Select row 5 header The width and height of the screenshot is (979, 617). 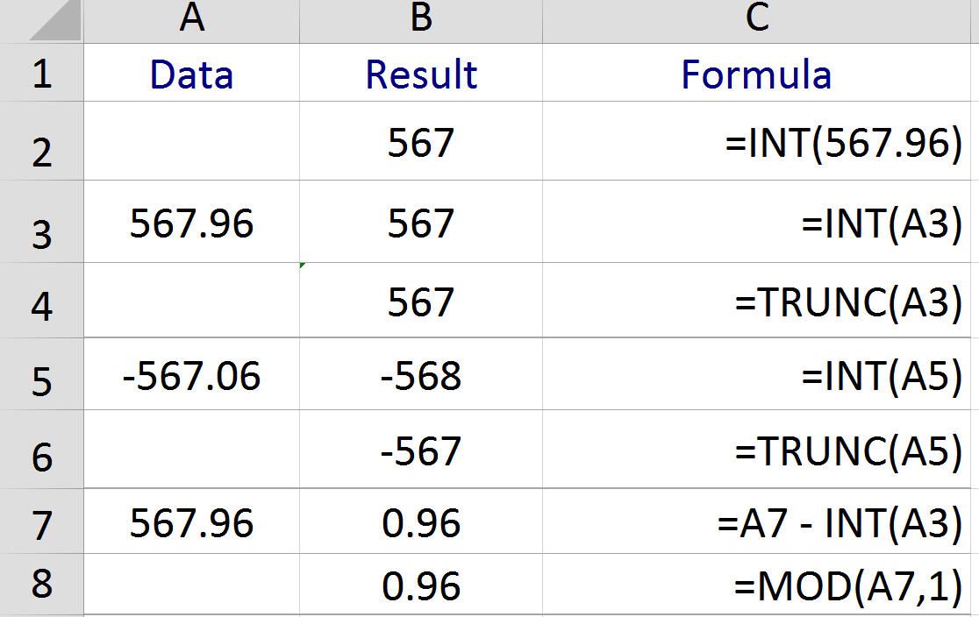[42, 374]
